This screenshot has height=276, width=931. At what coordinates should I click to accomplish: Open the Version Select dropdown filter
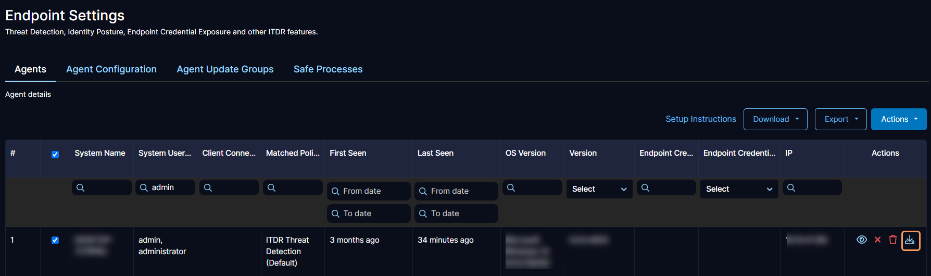tap(599, 189)
